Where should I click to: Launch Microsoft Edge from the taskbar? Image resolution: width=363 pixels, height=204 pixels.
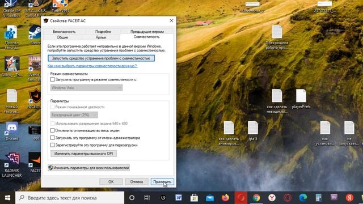click(303, 198)
